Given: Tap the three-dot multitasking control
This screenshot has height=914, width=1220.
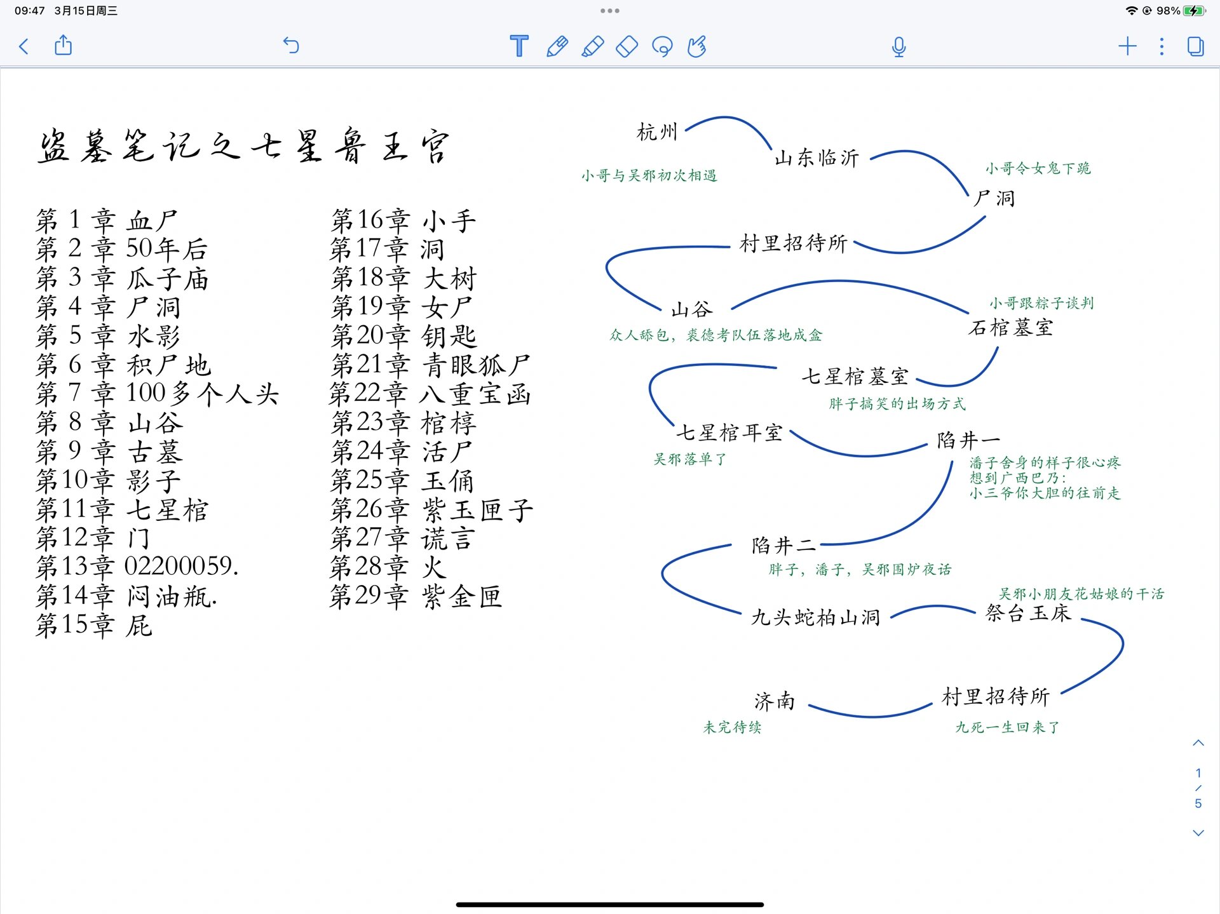Looking at the screenshot, I should (610, 11).
